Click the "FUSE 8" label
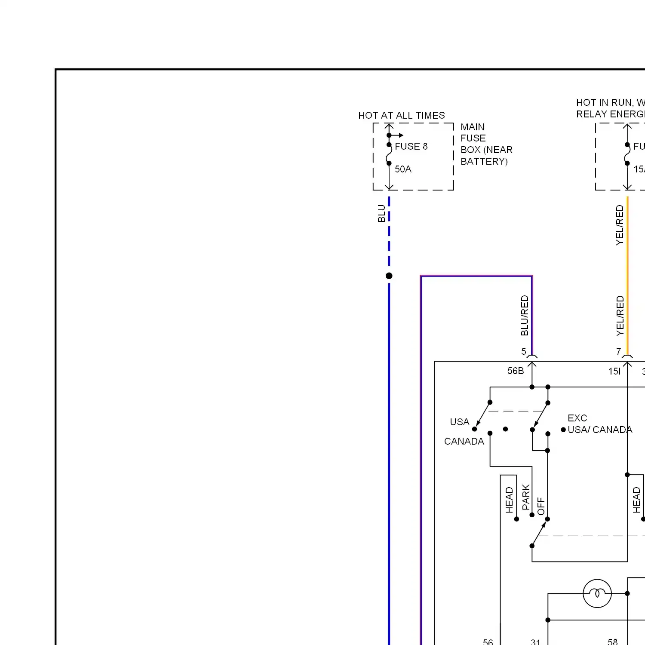The height and width of the screenshot is (645, 645). pos(411,146)
